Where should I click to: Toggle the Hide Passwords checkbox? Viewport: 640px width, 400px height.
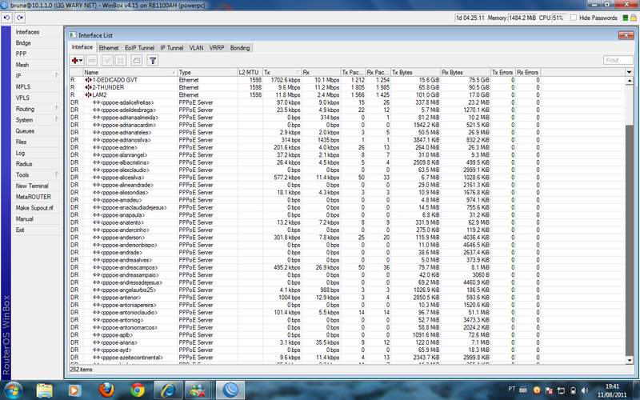coord(573,18)
